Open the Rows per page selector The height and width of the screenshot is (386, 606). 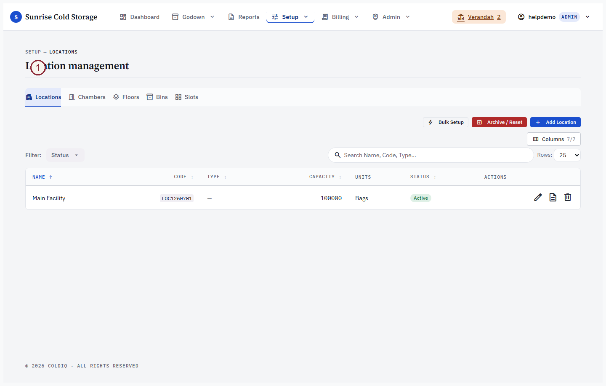567,155
